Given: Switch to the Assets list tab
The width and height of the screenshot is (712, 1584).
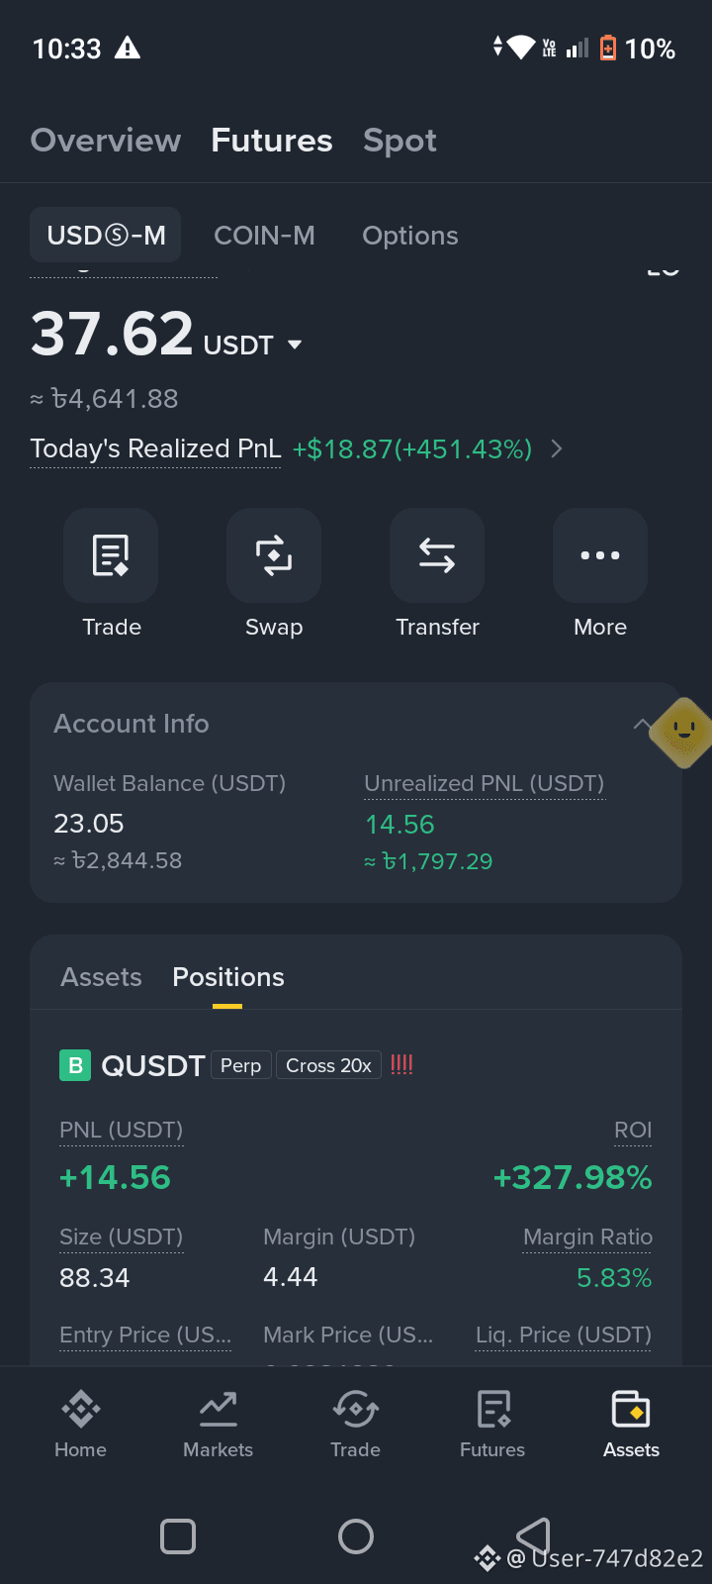Looking at the screenshot, I should click(101, 977).
